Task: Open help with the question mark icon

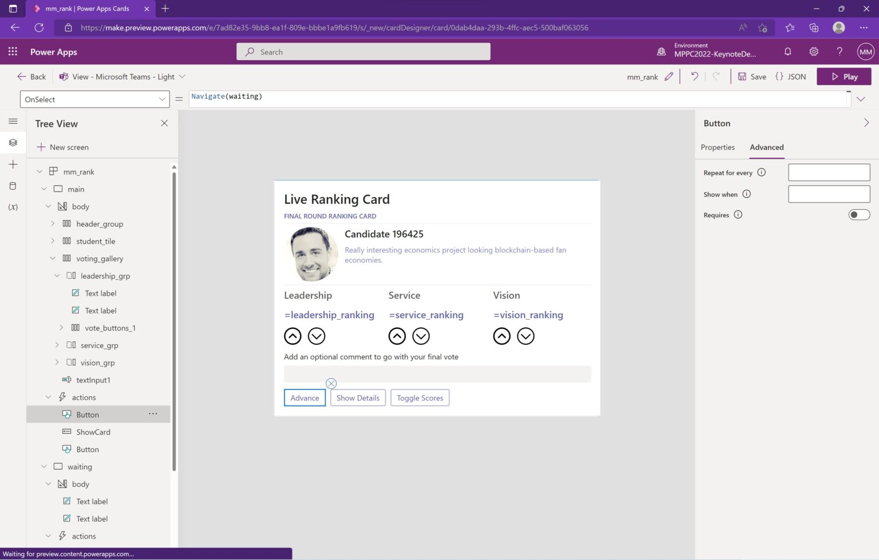Action: (840, 51)
